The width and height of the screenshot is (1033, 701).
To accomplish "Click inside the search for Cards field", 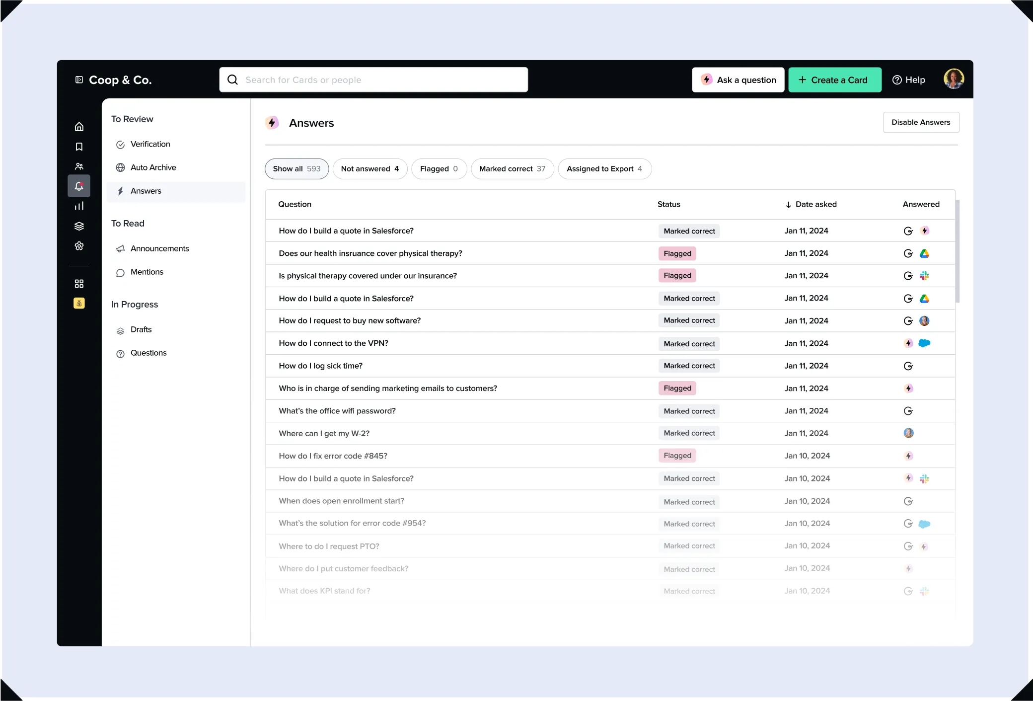I will tap(373, 79).
